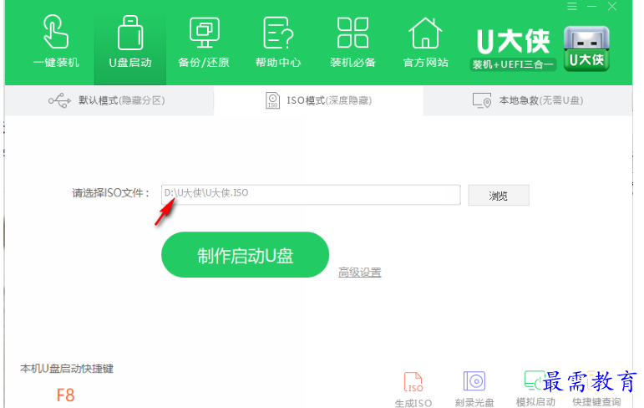The height and width of the screenshot is (408, 644).
Task: Open the 装机必备 essentials section
Action: coord(352,43)
